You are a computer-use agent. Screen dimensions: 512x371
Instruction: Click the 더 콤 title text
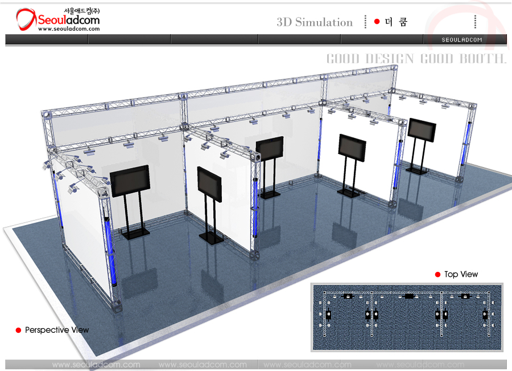coord(396,22)
